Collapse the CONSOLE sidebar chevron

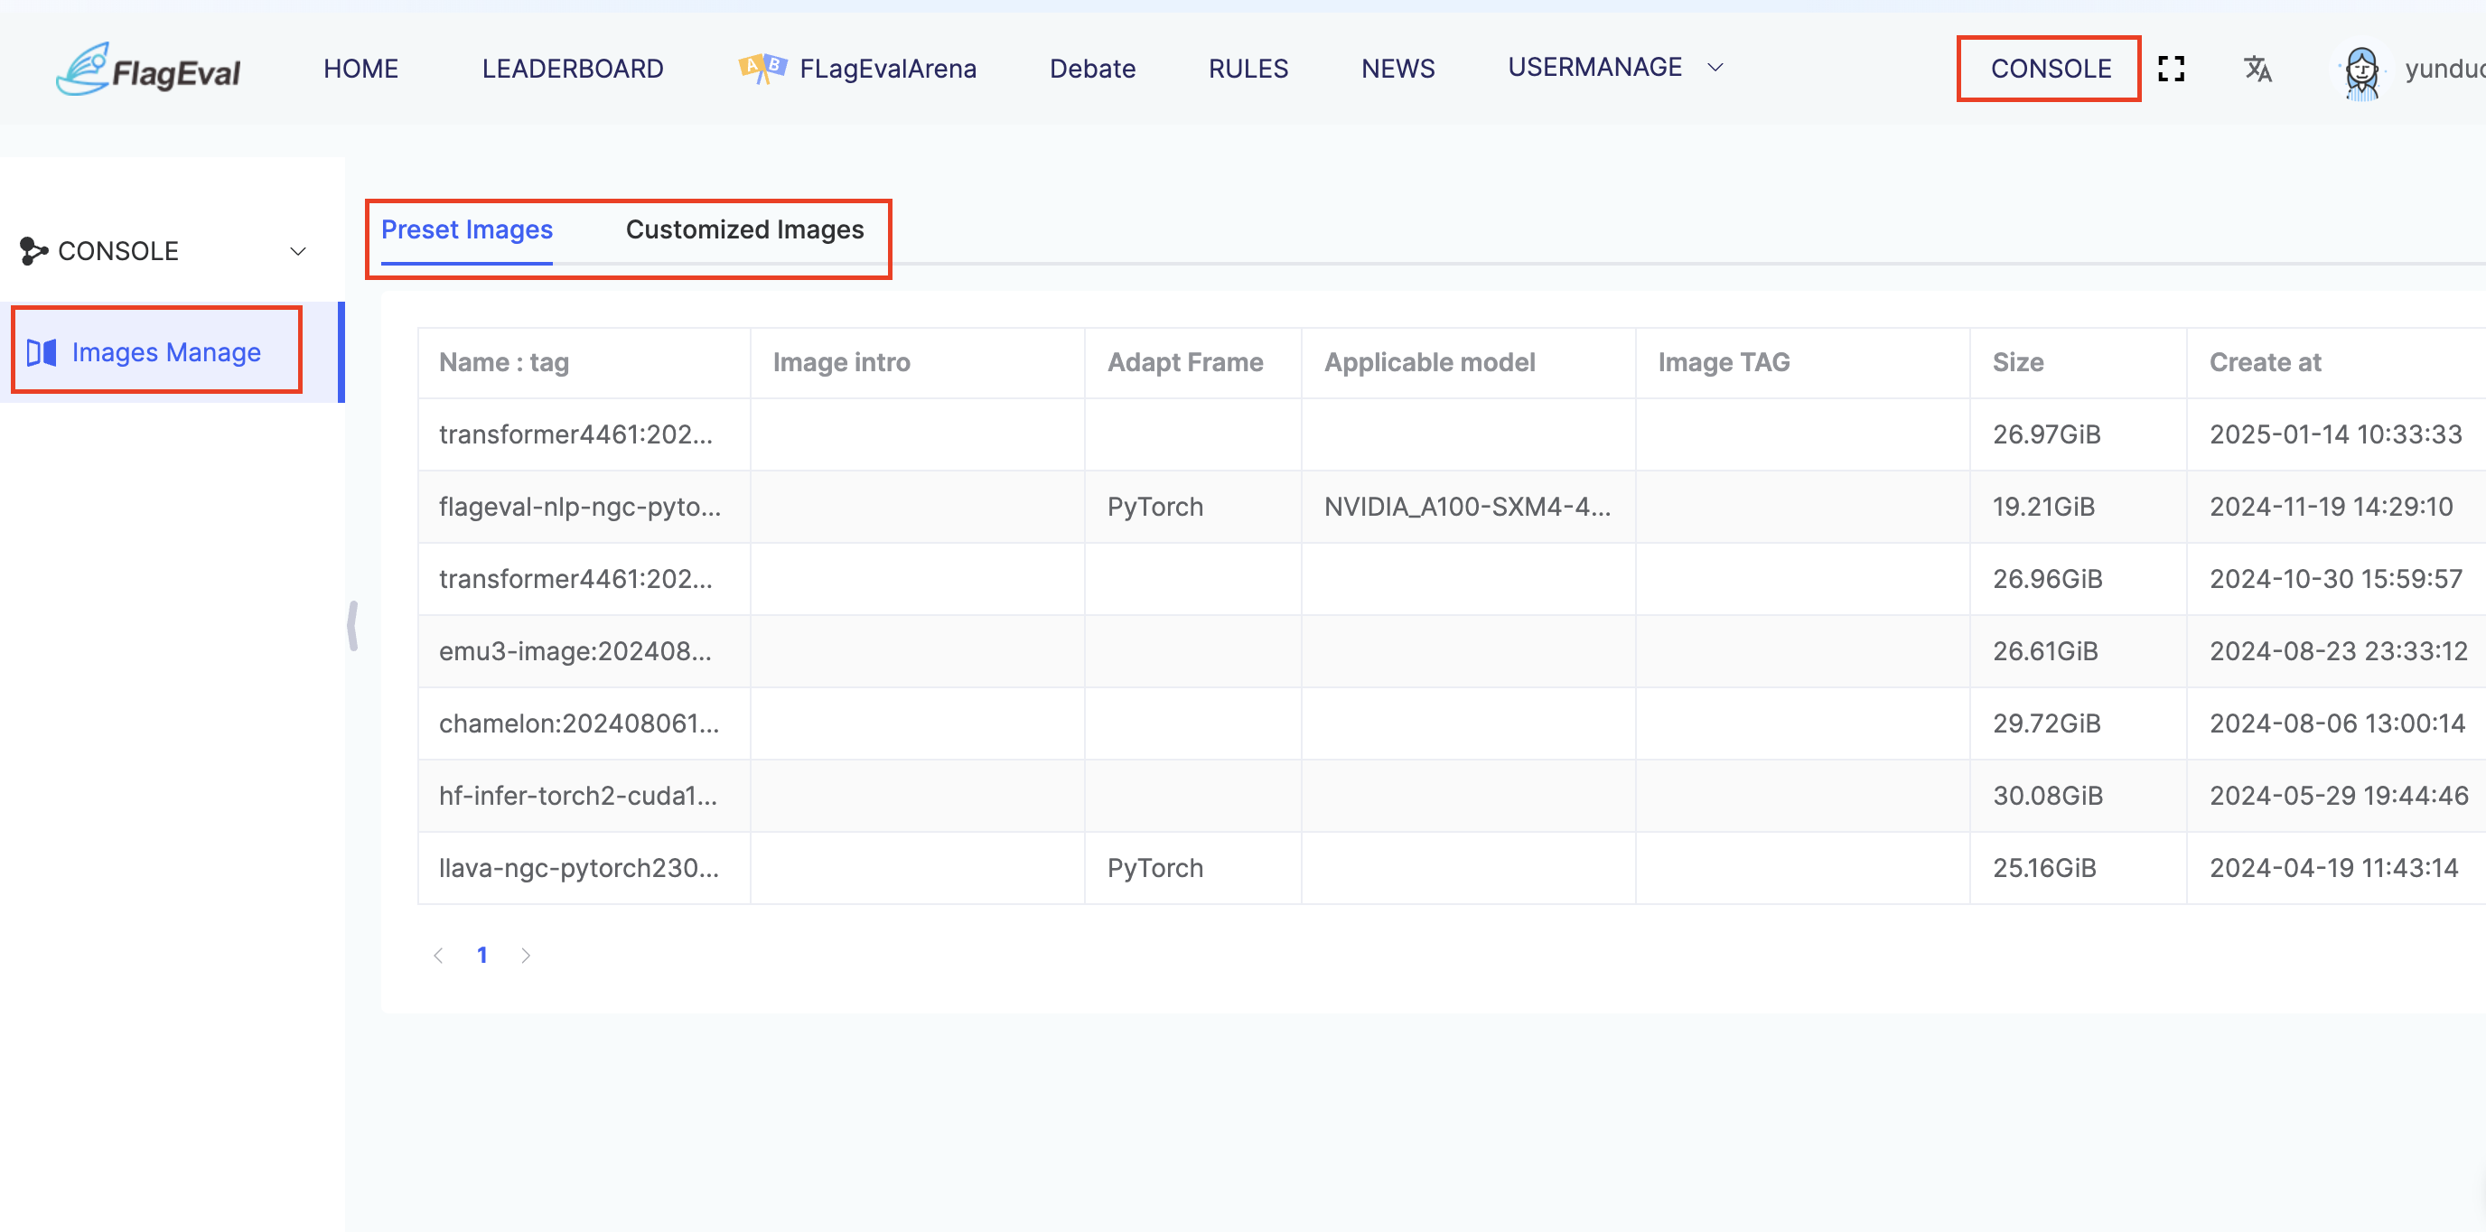[x=298, y=251]
